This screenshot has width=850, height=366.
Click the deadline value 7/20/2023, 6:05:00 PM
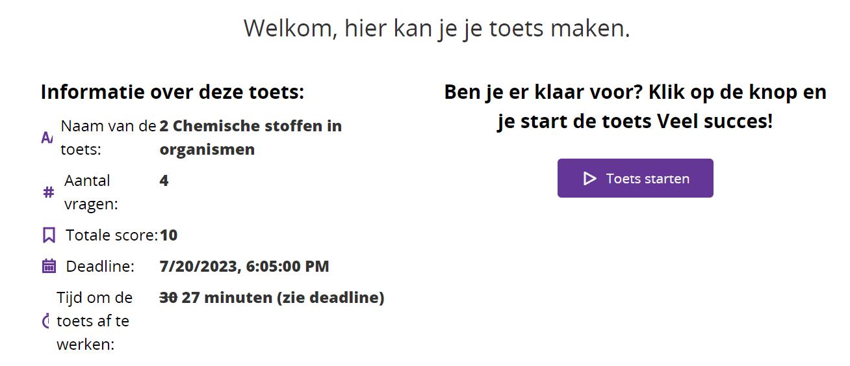244,266
